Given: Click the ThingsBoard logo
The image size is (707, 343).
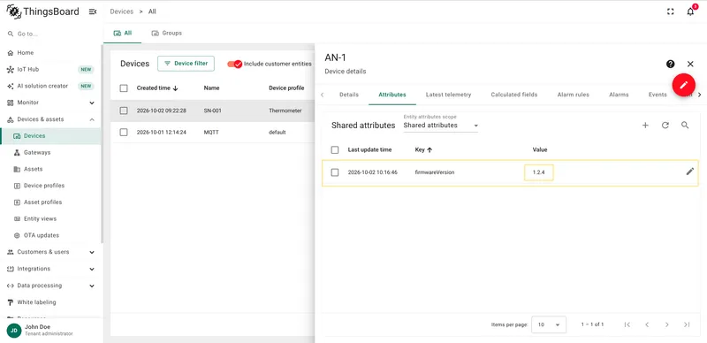Looking at the screenshot, I should click(x=42, y=11).
